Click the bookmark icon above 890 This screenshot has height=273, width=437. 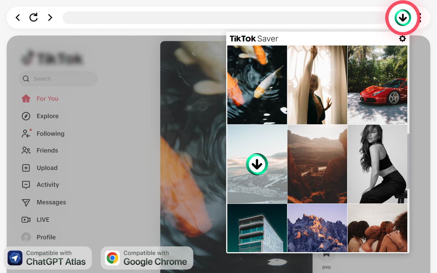[326, 255]
